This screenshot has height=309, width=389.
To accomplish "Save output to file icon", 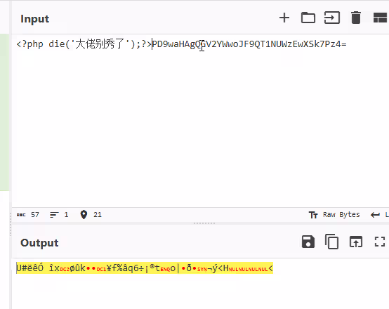I will point(308,242).
